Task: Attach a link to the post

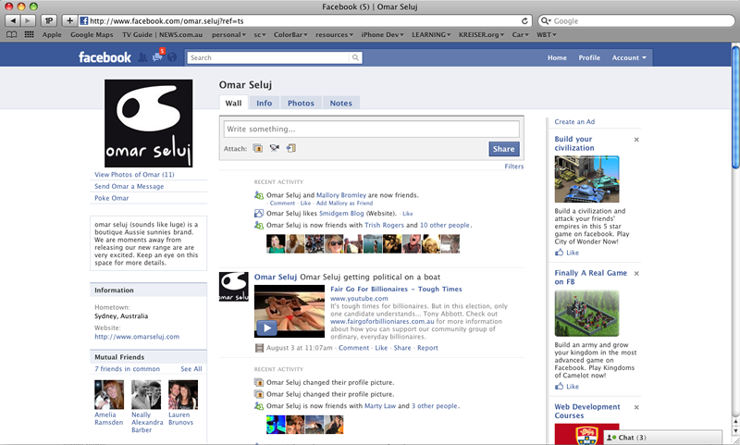Action: point(291,148)
